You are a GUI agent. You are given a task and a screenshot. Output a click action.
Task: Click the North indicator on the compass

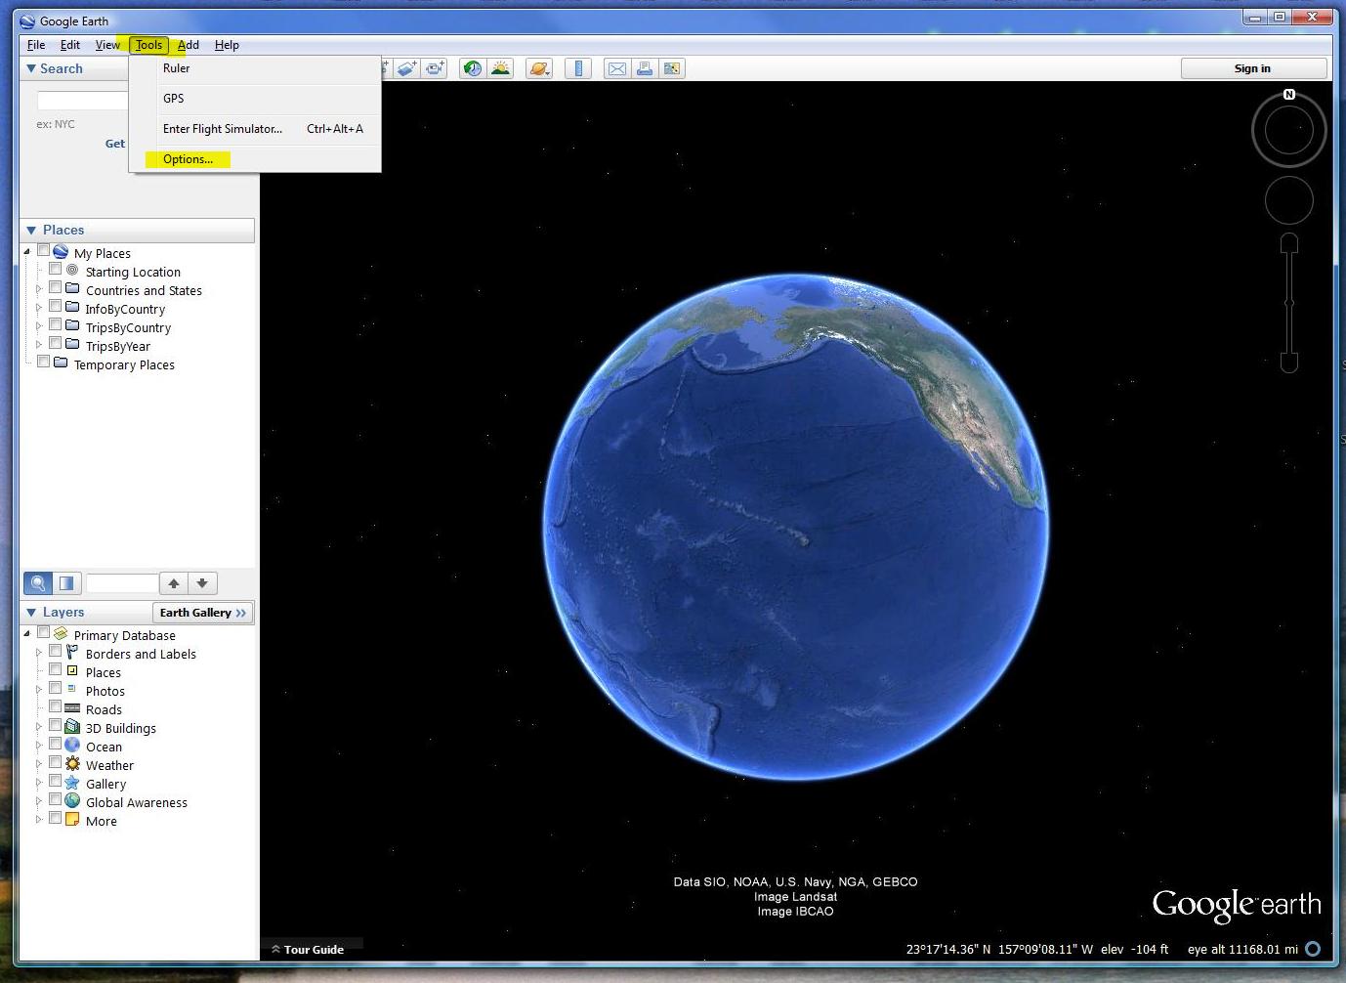[1289, 95]
